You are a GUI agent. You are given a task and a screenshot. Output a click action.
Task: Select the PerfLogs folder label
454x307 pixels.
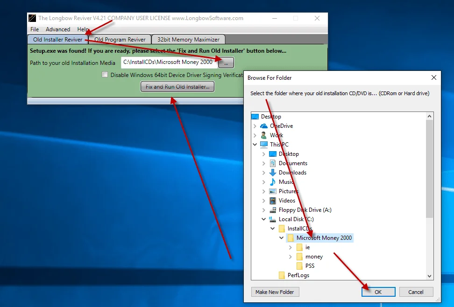(298, 275)
